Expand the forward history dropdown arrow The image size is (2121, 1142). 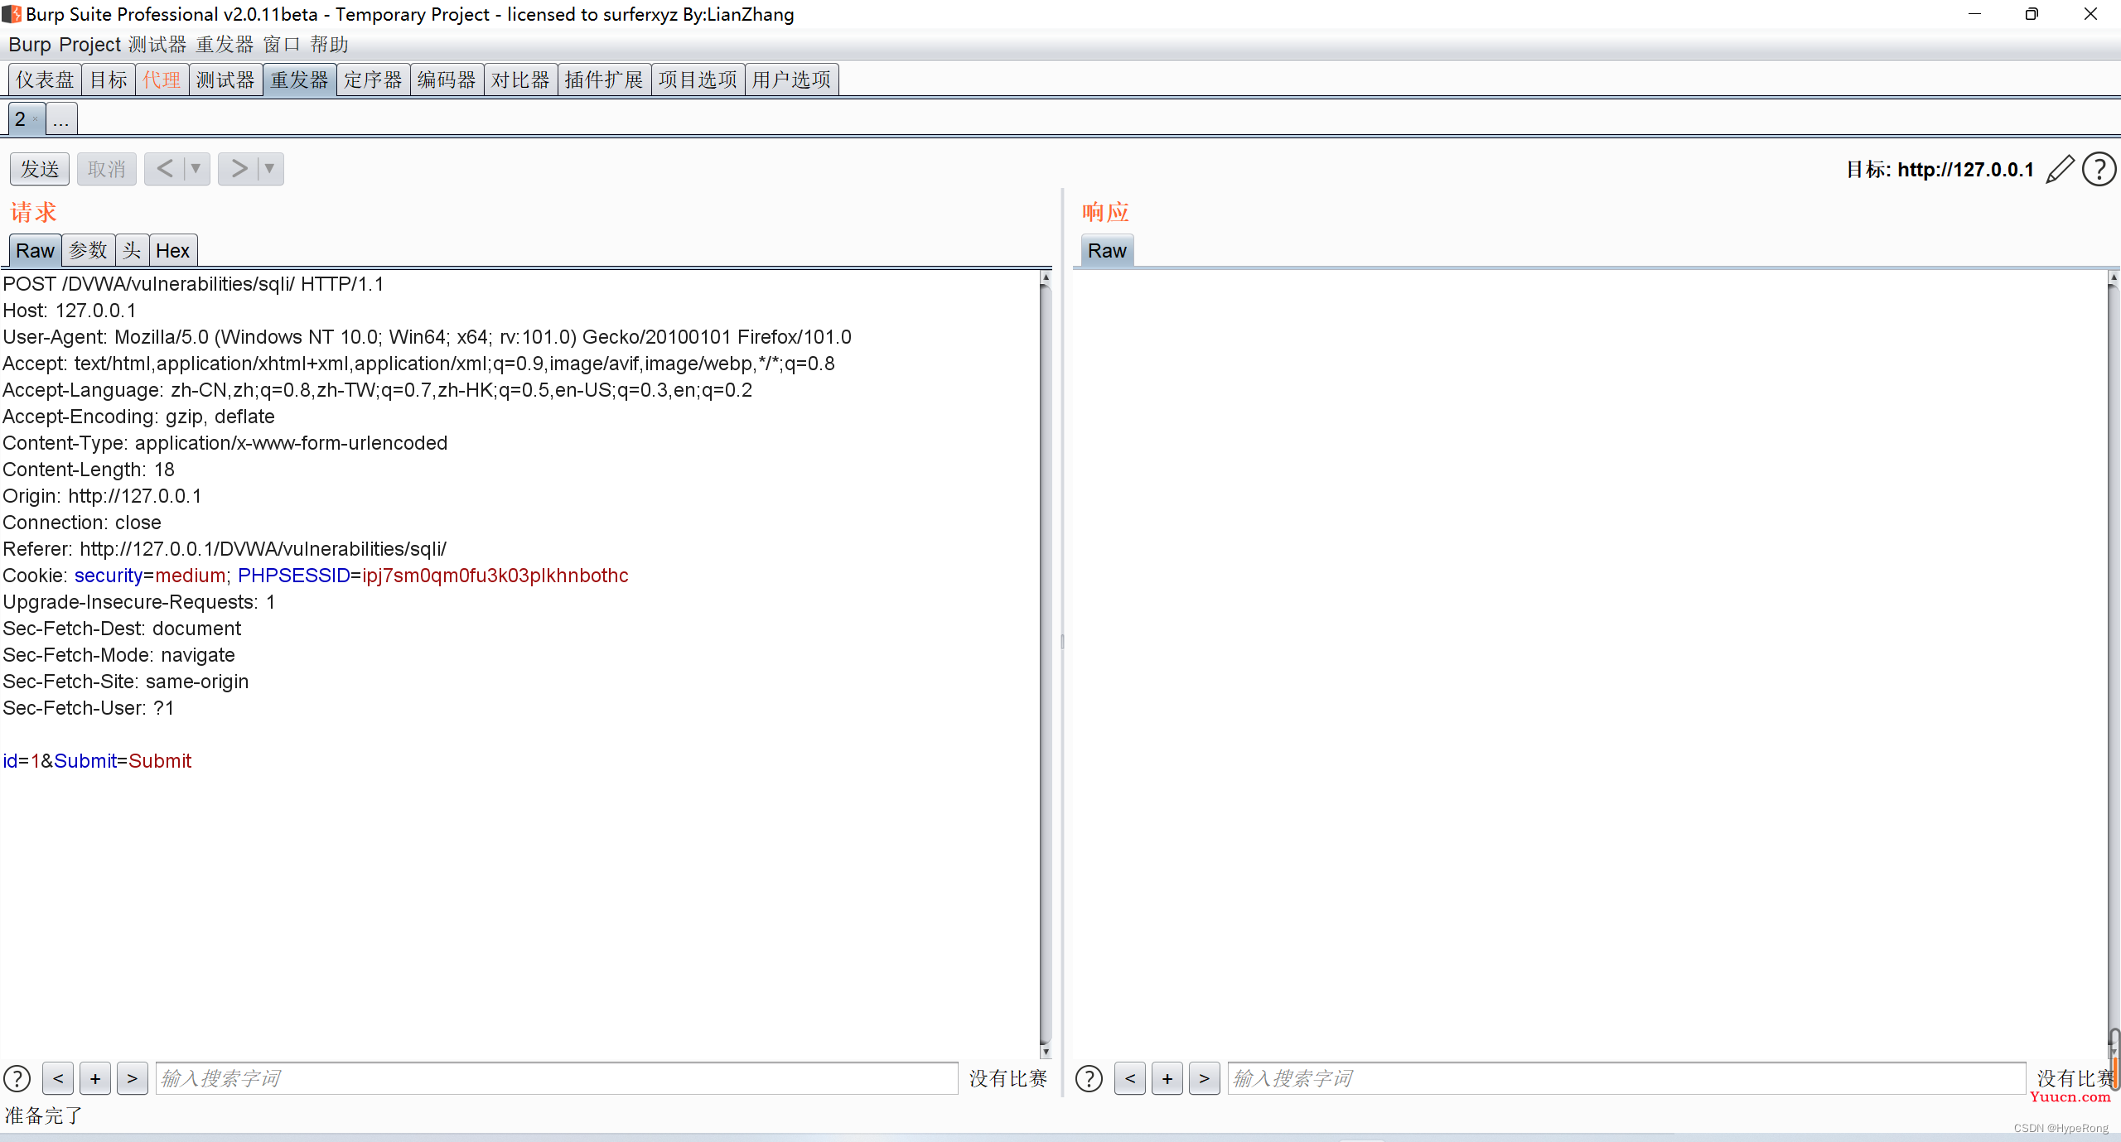click(x=270, y=169)
